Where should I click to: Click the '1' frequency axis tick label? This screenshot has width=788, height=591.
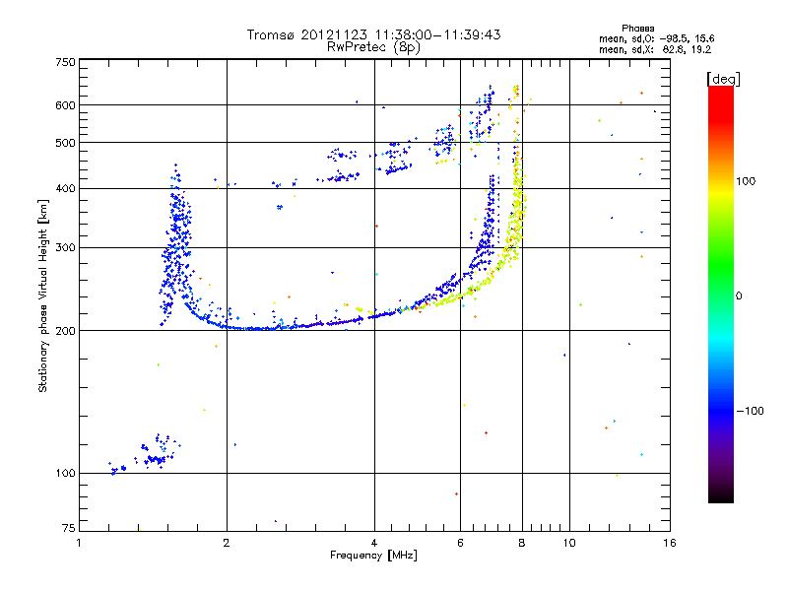tap(79, 543)
